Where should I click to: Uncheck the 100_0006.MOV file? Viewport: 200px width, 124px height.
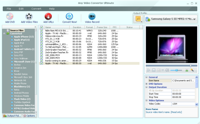pyautogui.click(x=41, y=55)
